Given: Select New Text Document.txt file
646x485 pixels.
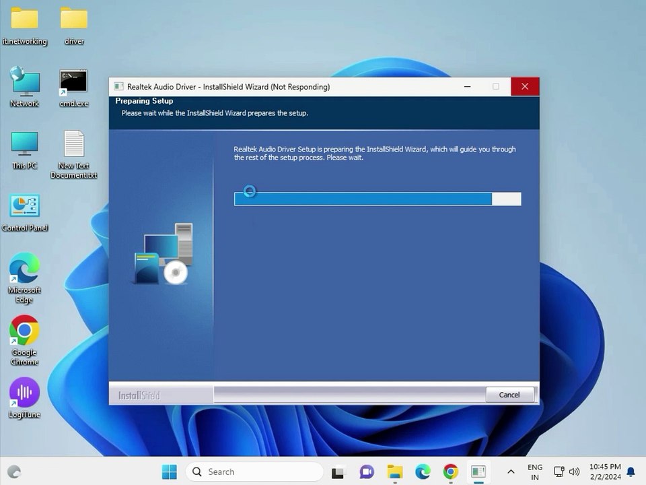Looking at the screenshot, I should pyautogui.click(x=74, y=154).
